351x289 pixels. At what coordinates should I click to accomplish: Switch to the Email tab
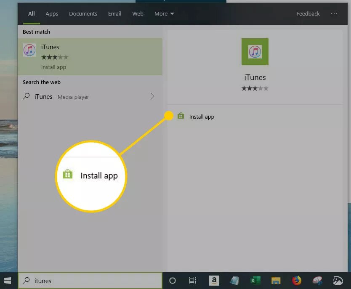coord(114,13)
